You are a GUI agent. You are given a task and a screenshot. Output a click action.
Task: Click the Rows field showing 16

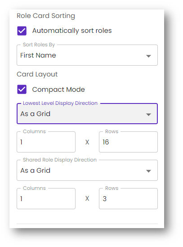[128, 142]
